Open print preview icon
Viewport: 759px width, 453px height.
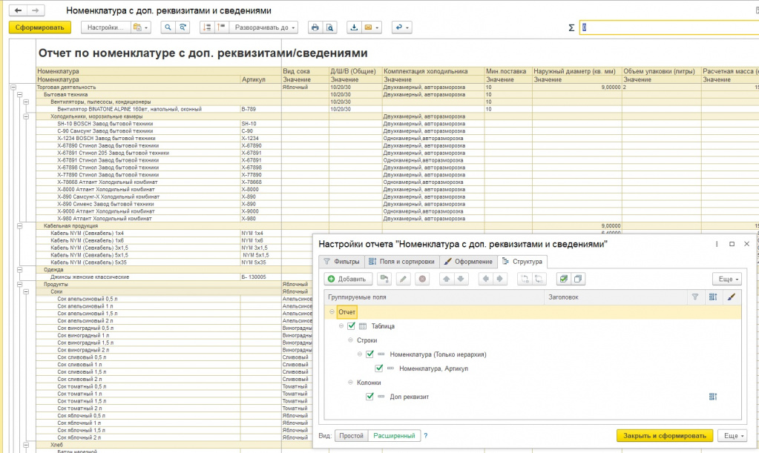(329, 27)
